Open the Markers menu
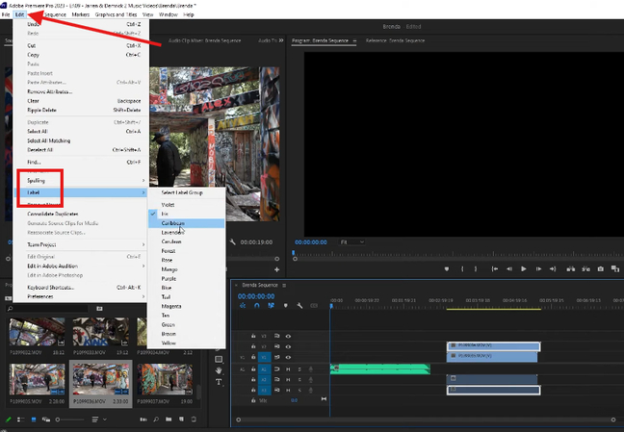 click(x=80, y=14)
